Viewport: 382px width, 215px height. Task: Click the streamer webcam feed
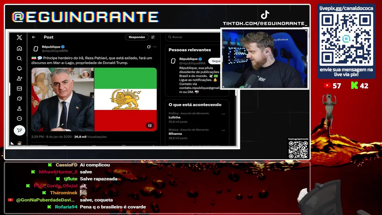(x=265, y=59)
